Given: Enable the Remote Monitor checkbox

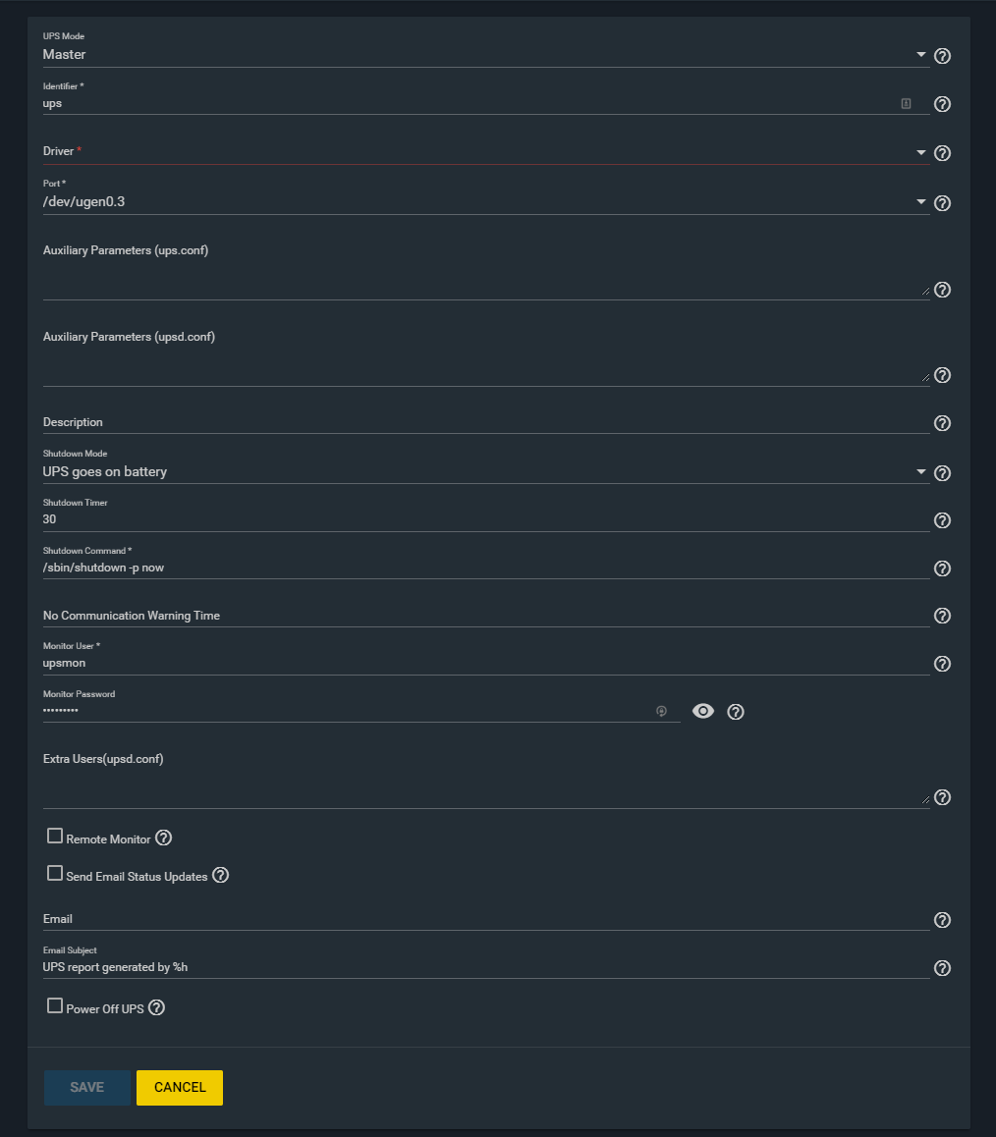Looking at the screenshot, I should coord(54,837).
